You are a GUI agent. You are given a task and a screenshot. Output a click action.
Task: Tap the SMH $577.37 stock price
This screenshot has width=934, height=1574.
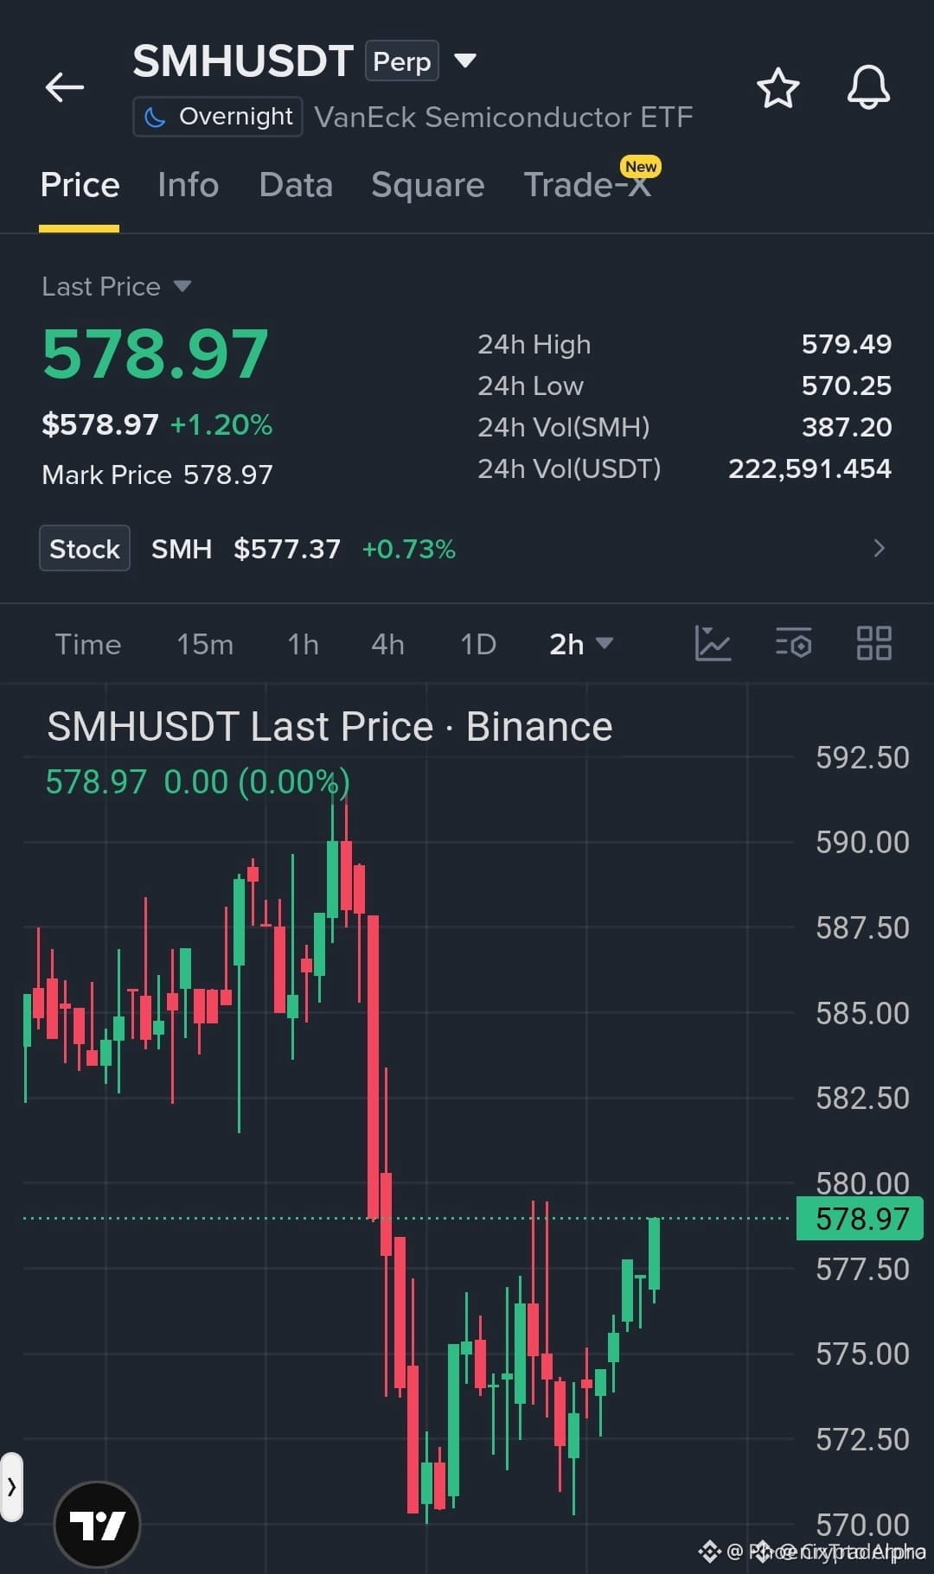pos(246,549)
